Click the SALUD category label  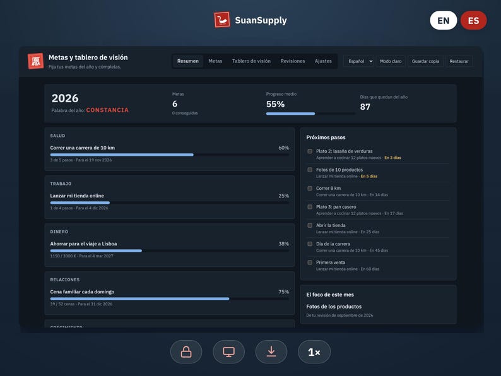[57, 136]
